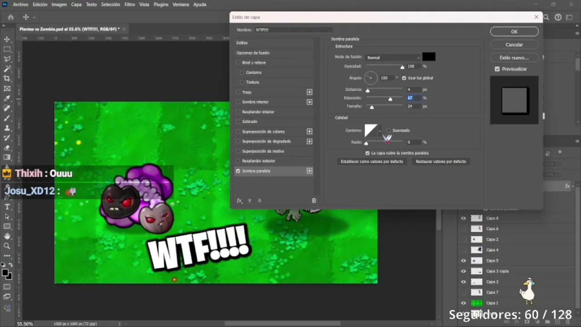
Task: Add another Sombra interior with plus button
Action: 310,102
